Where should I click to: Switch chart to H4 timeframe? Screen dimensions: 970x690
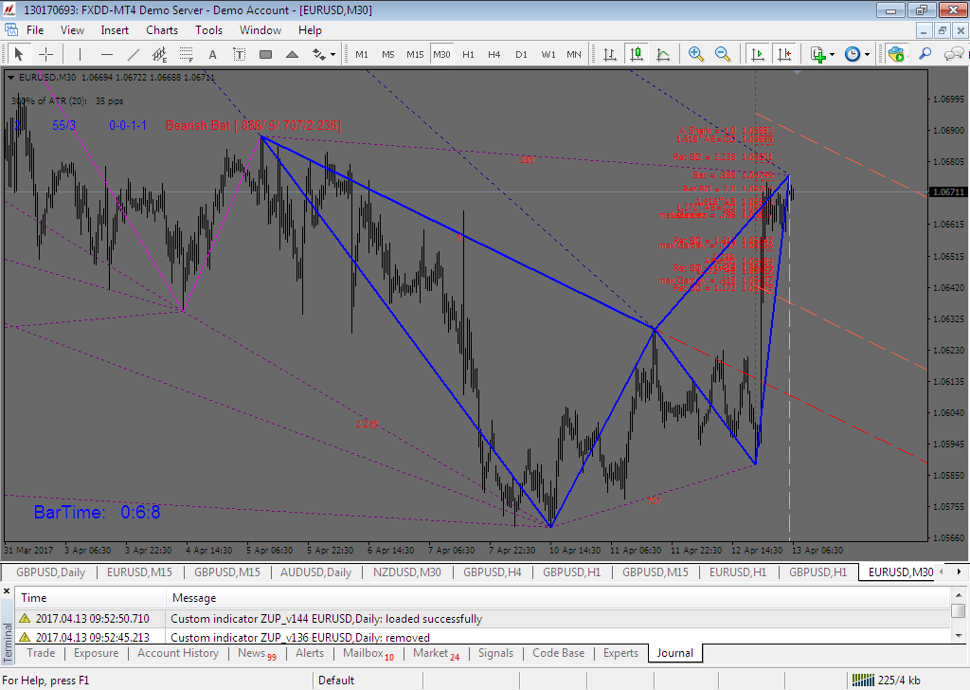[494, 54]
